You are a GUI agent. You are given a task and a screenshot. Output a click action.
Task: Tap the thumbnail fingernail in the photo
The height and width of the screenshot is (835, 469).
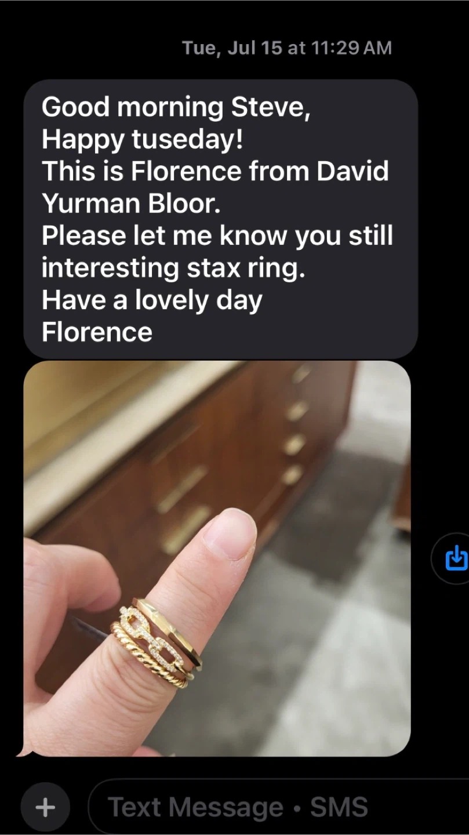(228, 532)
